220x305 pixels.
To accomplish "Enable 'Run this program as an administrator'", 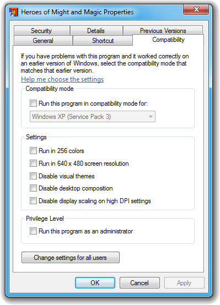I will (33, 231).
